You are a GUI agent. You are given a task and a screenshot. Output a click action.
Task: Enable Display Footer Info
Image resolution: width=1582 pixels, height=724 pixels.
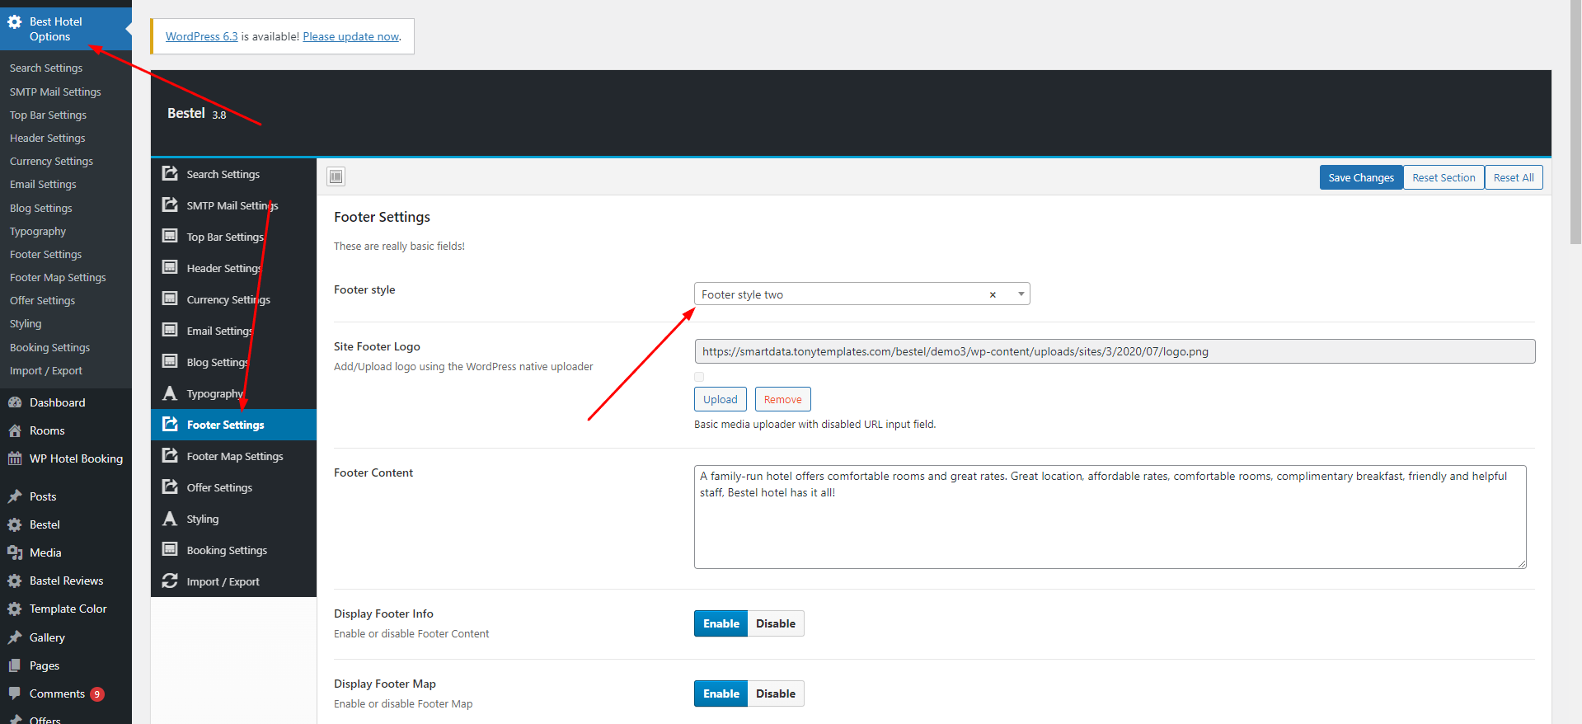pos(721,623)
